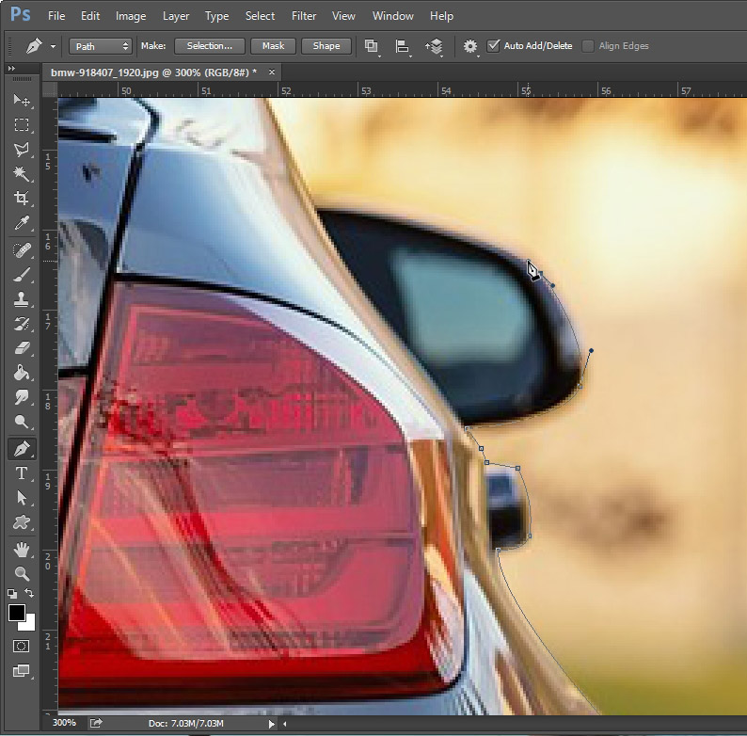Image resolution: width=747 pixels, height=736 pixels.
Task: Set the foreground color swatch
Action: coord(16,613)
